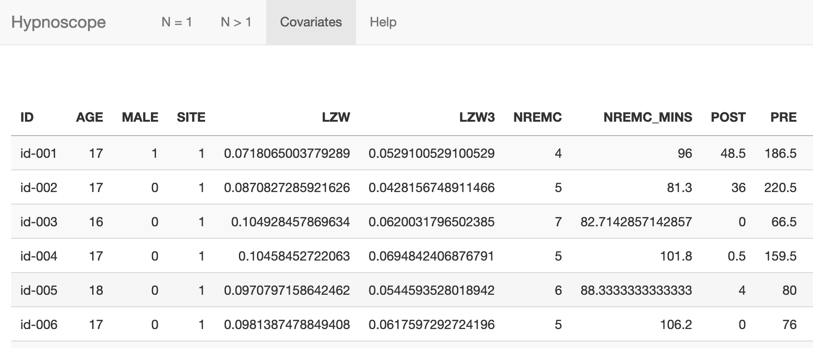
Task: Click the LZW column header
Action: [336, 118]
